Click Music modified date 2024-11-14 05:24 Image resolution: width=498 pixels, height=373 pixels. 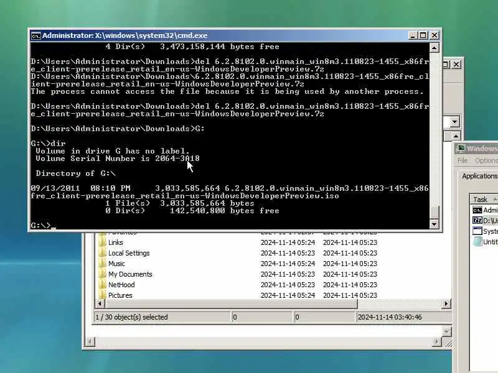[288, 264]
